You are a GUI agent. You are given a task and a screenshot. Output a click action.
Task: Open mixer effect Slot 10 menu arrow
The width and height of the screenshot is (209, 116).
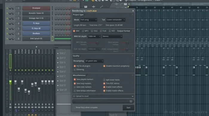[x=58, y=90]
